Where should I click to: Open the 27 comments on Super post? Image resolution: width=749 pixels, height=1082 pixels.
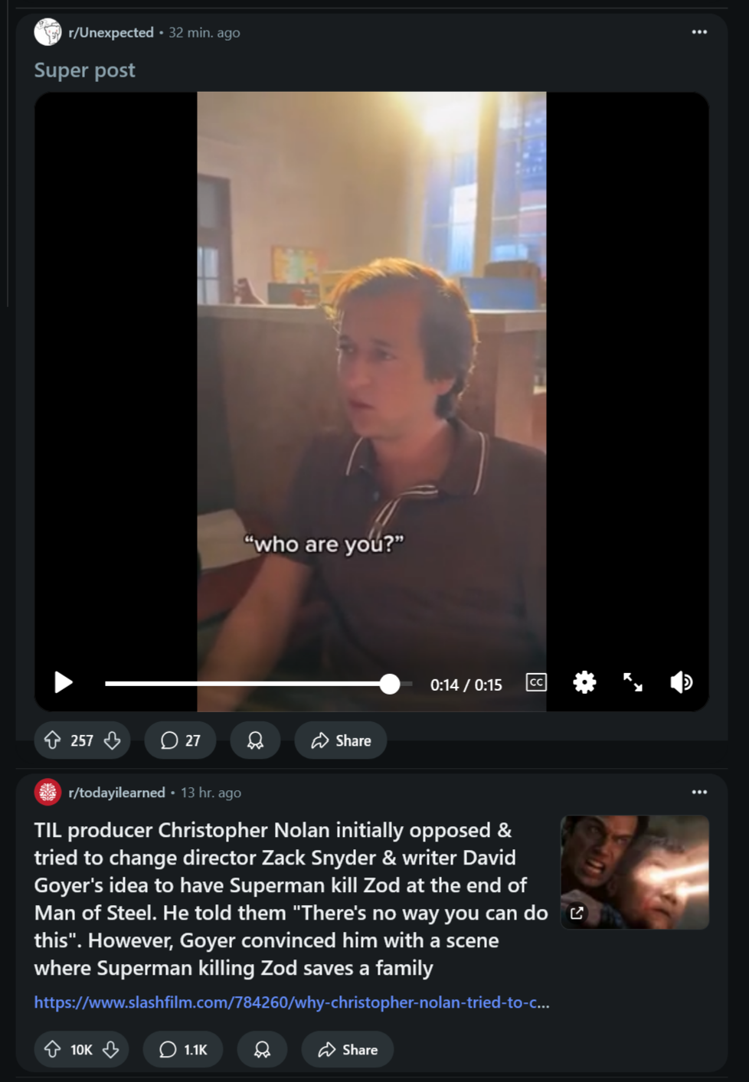tap(180, 740)
